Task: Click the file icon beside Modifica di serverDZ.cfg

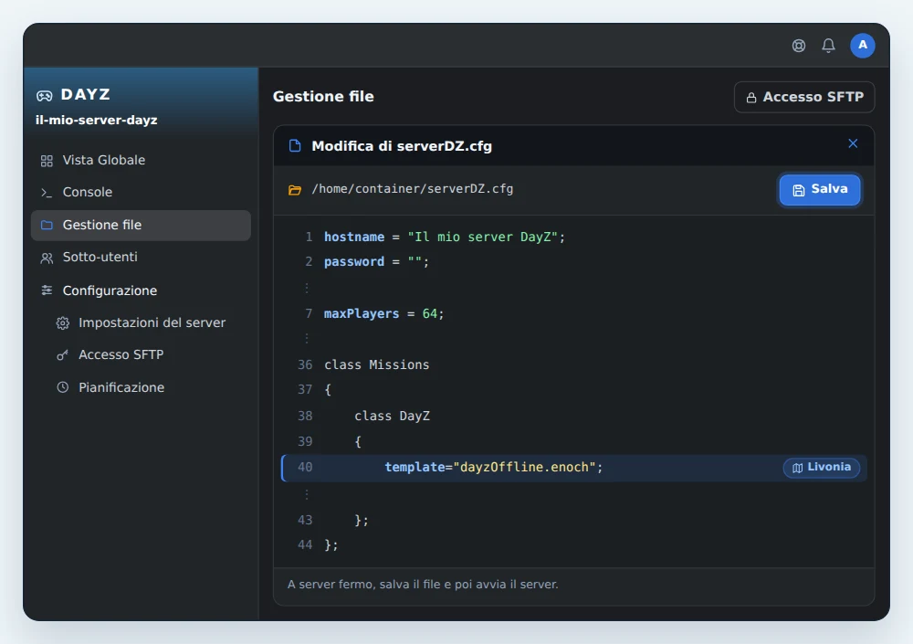Action: coord(295,146)
